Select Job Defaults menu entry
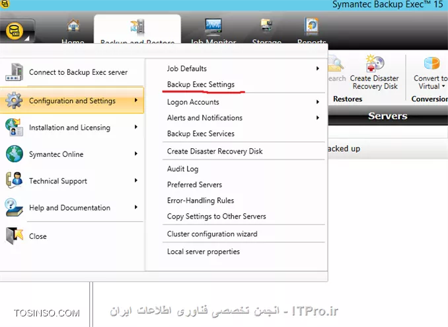This screenshot has width=448, height=327. pyautogui.click(x=187, y=68)
